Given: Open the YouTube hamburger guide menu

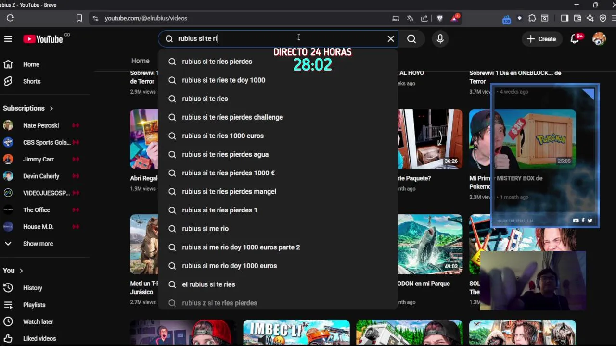Looking at the screenshot, I should [x=8, y=39].
